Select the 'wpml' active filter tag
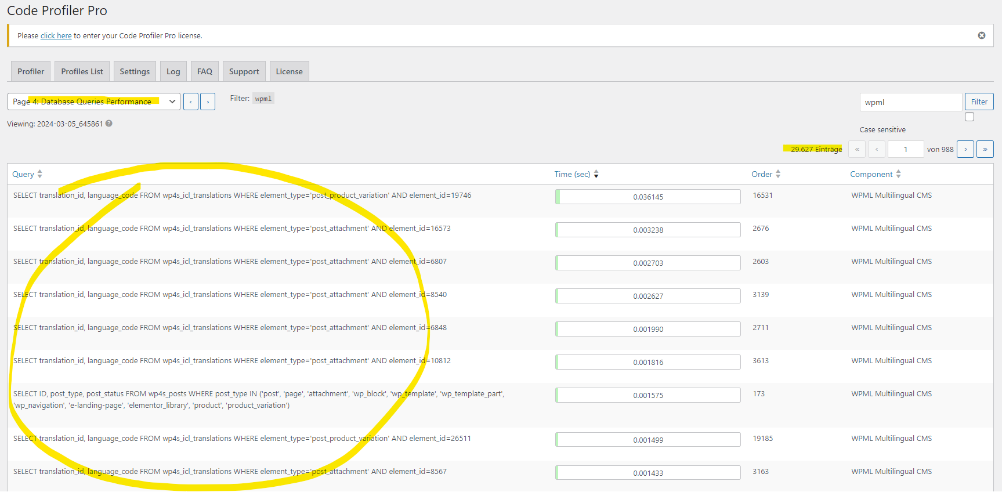Image resolution: width=1002 pixels, height=492 pixels. [x=263, y=99]
